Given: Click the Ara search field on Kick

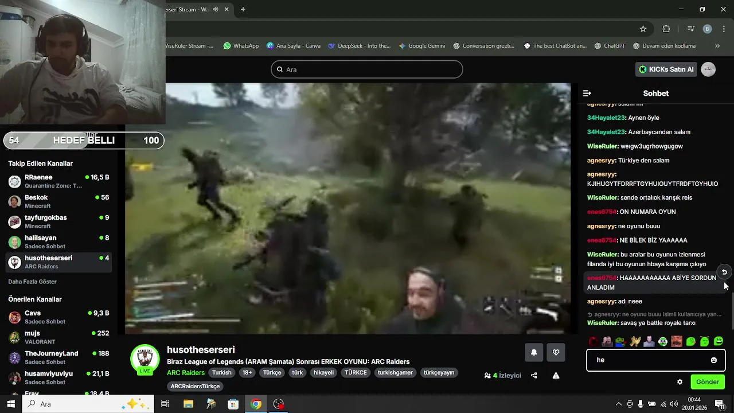Looking at the screenshot, I should (x=367, y=69).
